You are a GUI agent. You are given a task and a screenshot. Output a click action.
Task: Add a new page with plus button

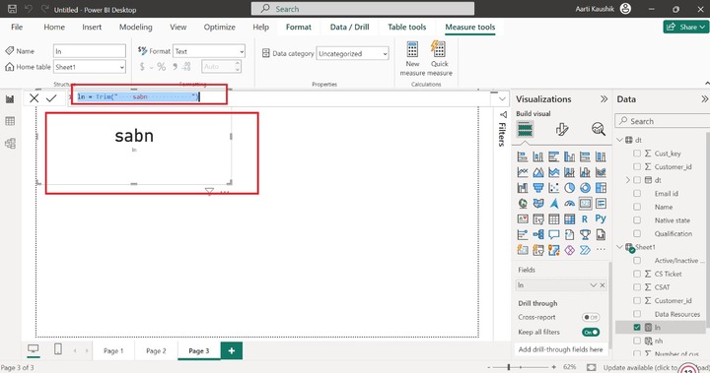[x=232, y=350]
